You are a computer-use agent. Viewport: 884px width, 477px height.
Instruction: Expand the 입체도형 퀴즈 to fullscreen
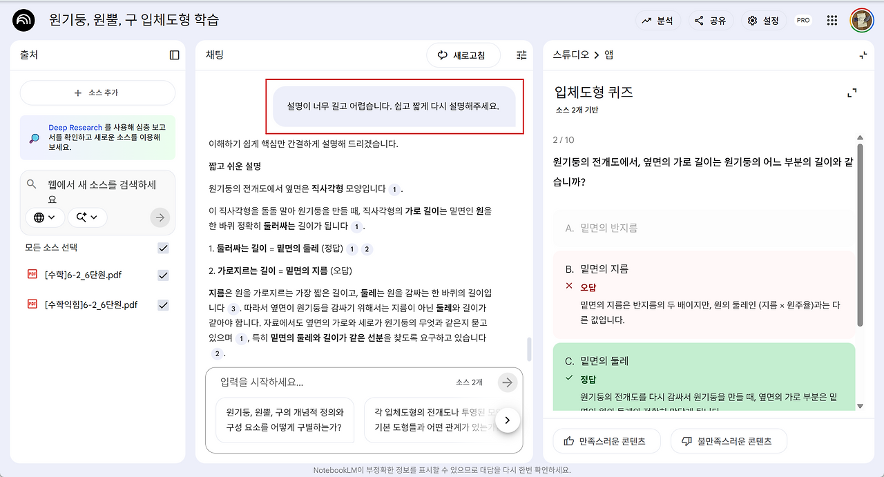pyautogui.click(x=852, y=93)
